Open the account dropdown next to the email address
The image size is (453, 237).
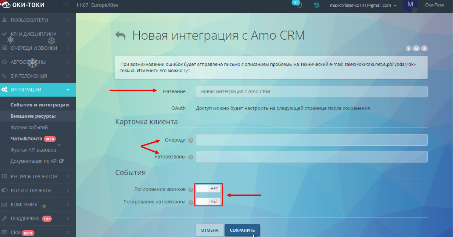pyautogui.click(x=395, y=5)
